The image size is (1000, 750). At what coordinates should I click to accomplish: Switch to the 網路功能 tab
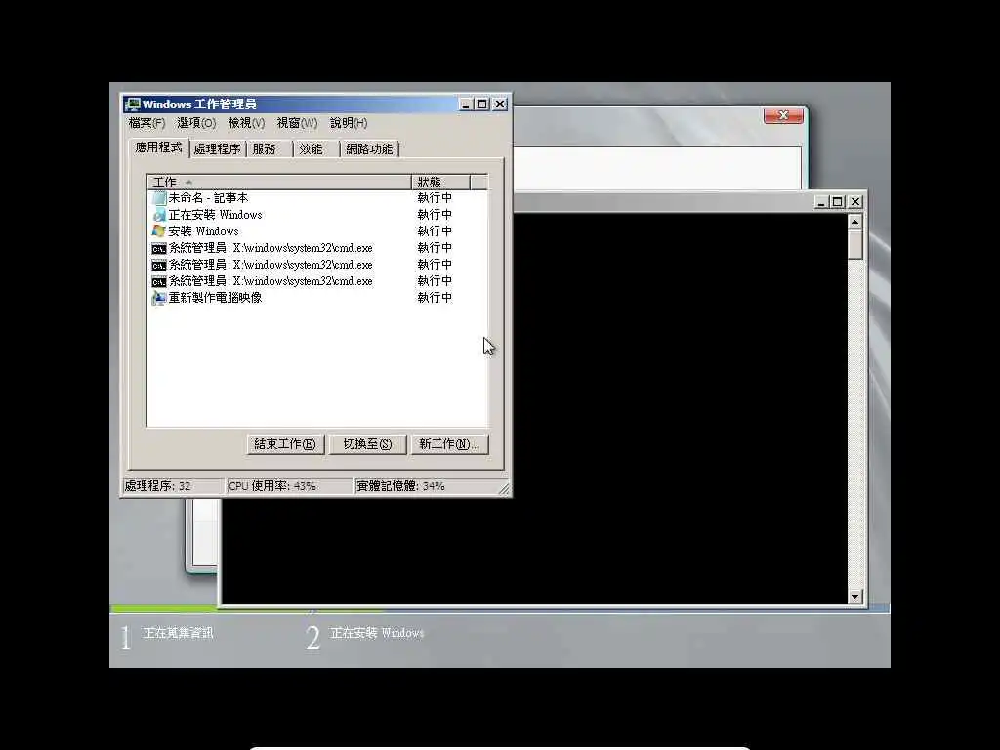(369, 149)
